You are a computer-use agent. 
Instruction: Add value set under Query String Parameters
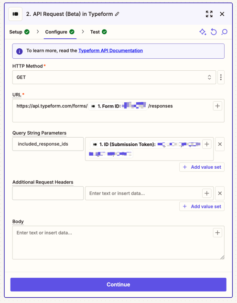[x=202, y=167]
